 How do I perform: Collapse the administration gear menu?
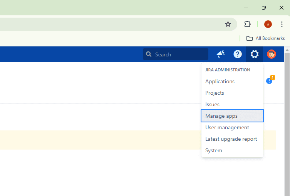[x=255, y=54]
